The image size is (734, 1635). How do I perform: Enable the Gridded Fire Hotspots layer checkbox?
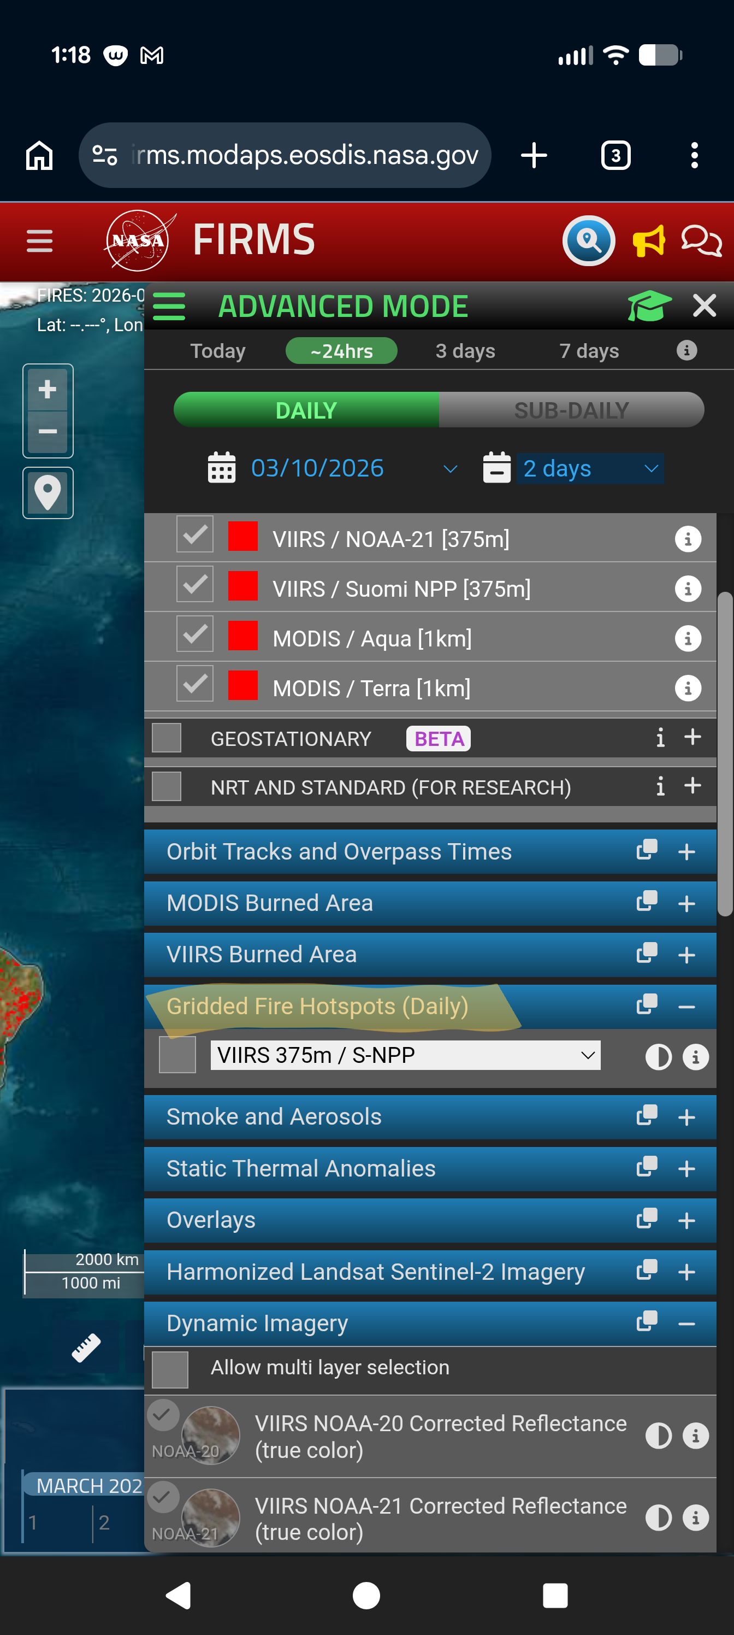point(177,1055)
